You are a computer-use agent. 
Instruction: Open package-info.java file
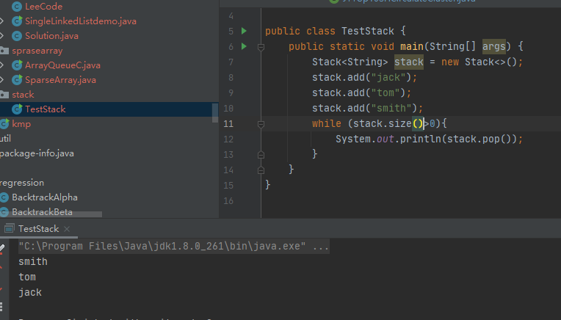(37, 153)
